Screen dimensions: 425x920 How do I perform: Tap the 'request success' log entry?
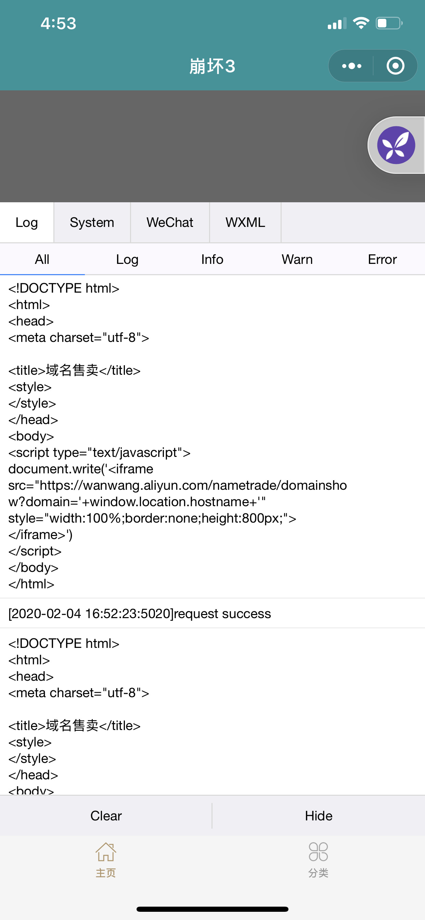click(212, 614)
